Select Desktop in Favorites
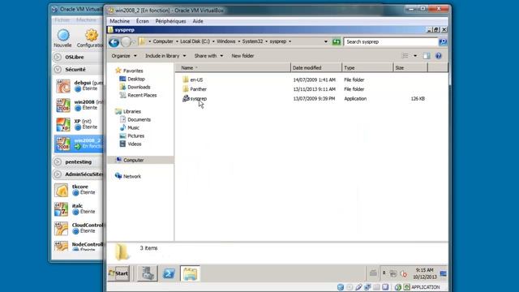The image size is (519, 292). (132, 79)
